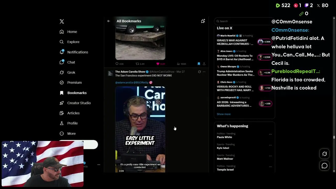
Task: Join Mario Nawfal's live space
Action: click(x=235, y=42)
